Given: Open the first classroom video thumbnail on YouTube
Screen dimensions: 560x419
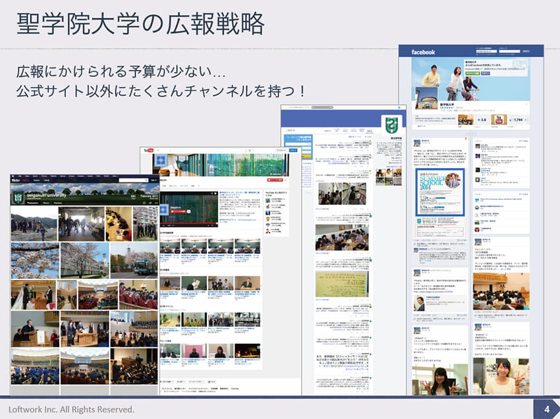Looking at the screenshot, I should click(x=169, y=246).
